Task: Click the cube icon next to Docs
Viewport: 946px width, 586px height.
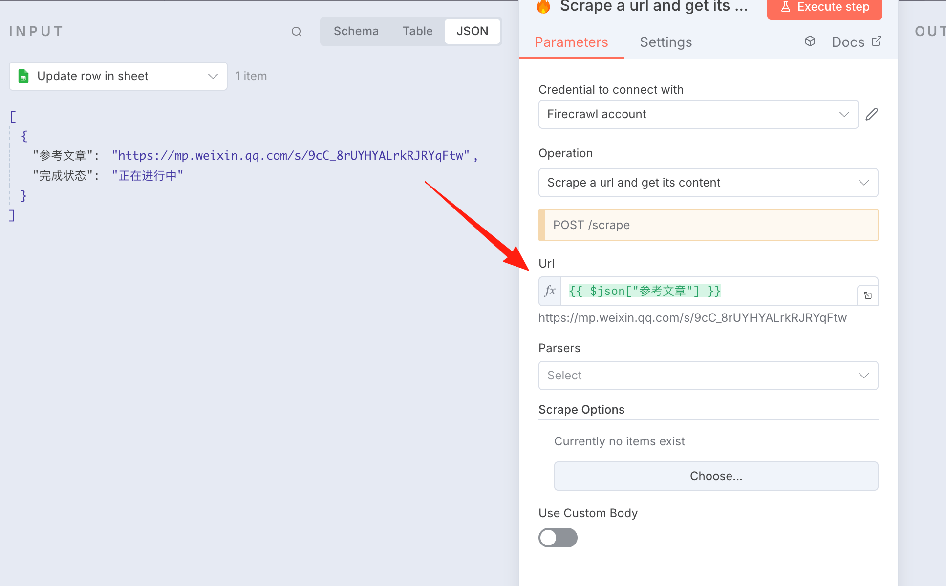Action: tap(810, 42)
